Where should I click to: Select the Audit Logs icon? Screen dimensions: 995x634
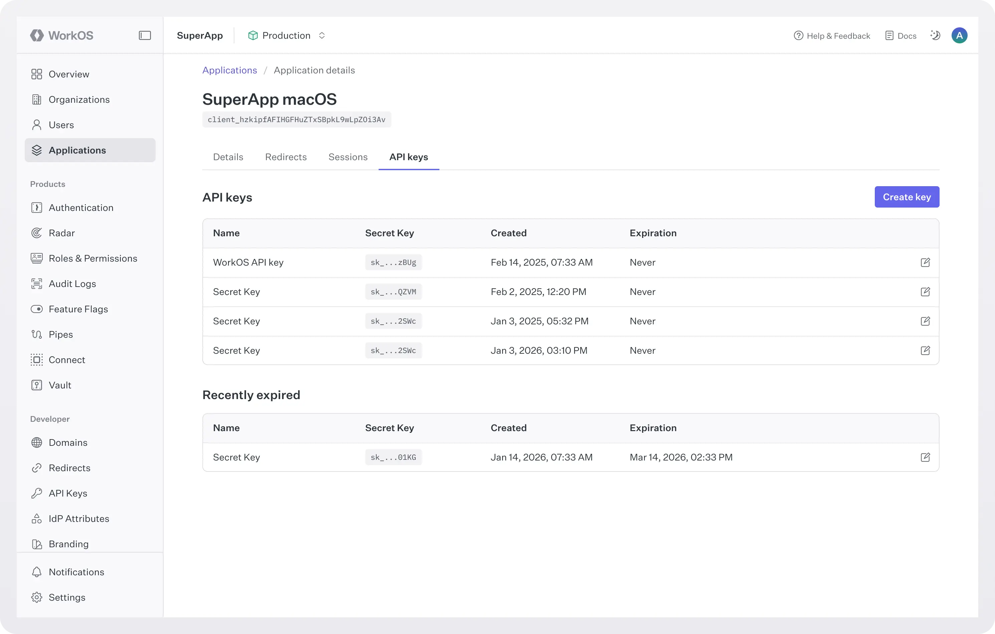(x=37, y=283)
